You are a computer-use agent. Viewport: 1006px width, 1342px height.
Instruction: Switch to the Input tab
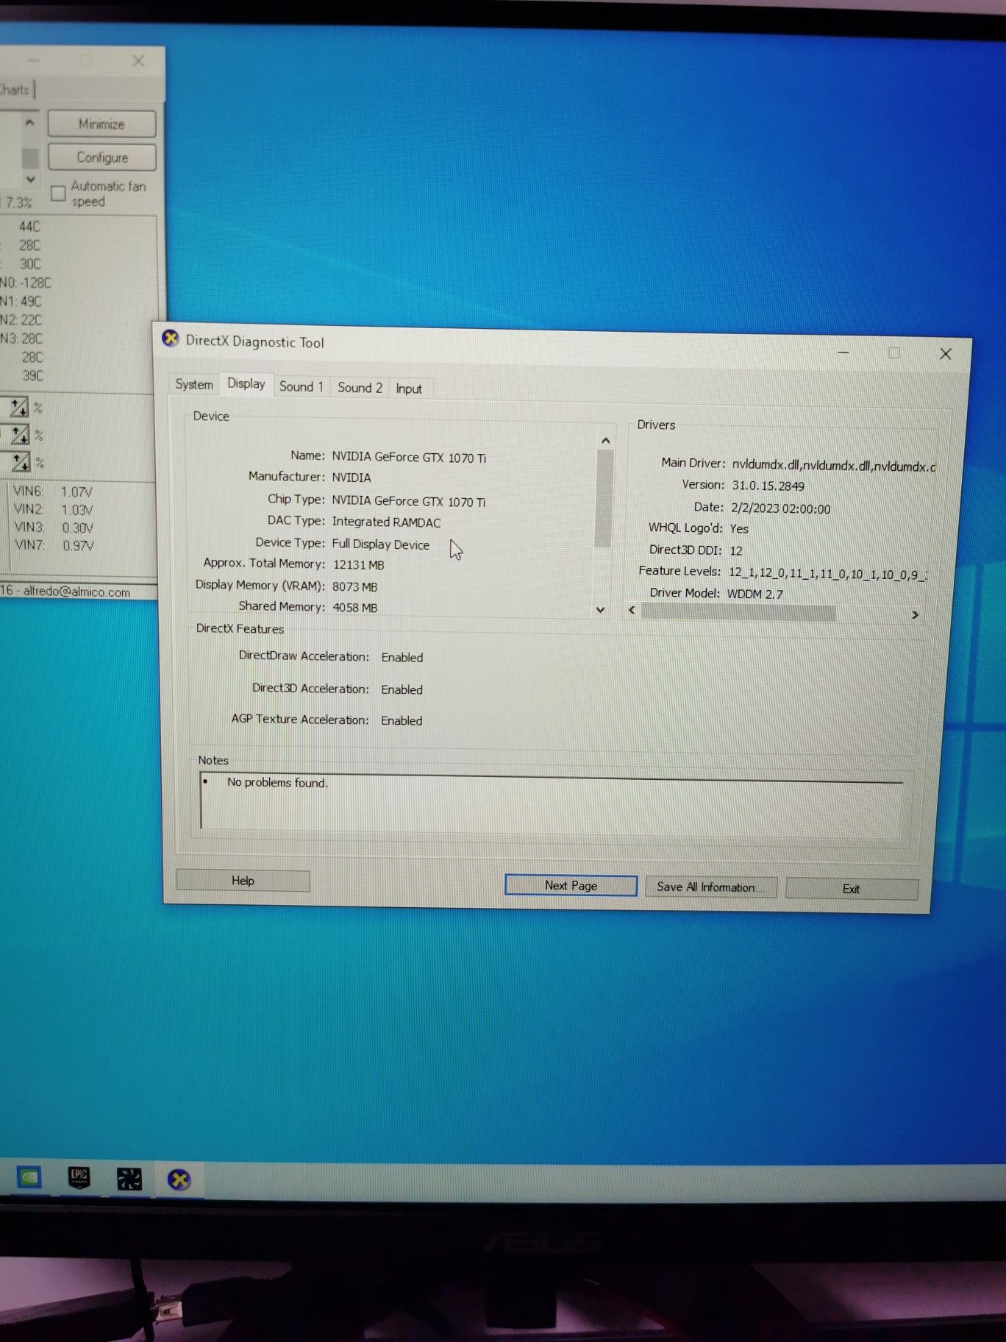coord(409,388)
